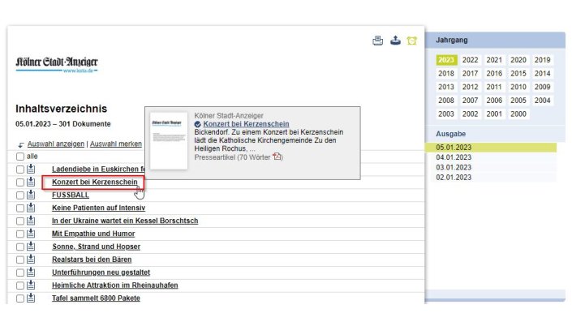This screenshot has width=572, height=322.
Task: Select year 2021 in Jahrgang
Action: (x=494, y=60)
